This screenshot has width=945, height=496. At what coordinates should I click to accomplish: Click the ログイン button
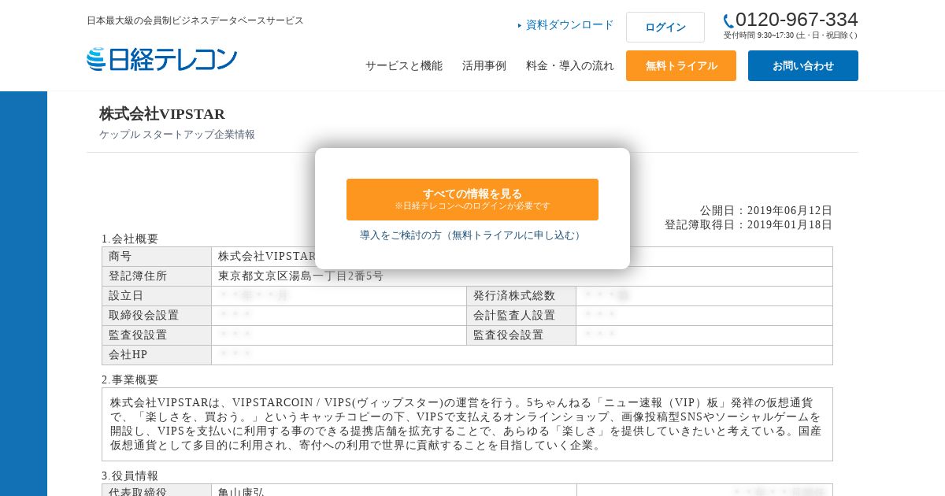(x=665, y=27)
